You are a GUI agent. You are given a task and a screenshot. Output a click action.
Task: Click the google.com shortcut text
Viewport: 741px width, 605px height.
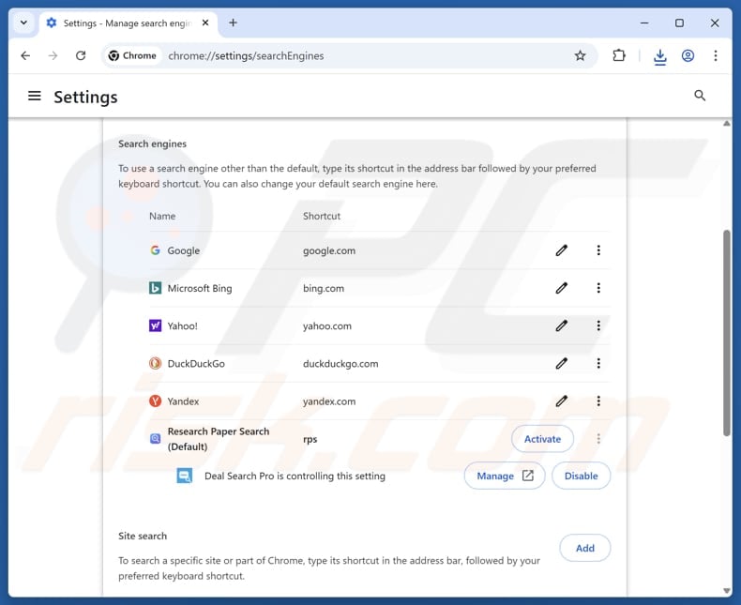click(329, 251)
